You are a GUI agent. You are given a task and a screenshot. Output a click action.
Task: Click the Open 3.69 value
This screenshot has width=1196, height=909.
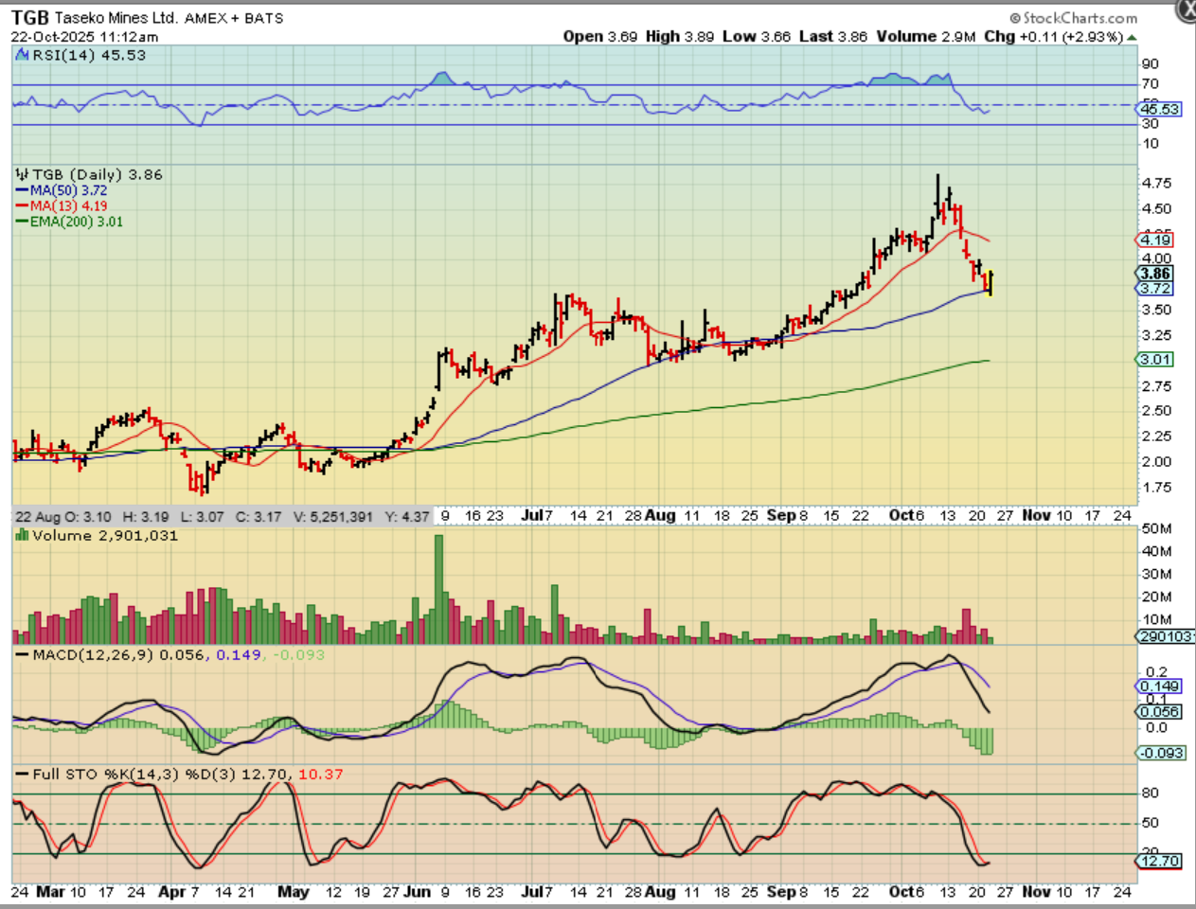(x=600, y=36)
